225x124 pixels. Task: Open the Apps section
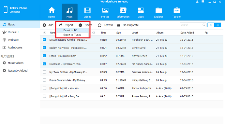click(141, 12)
